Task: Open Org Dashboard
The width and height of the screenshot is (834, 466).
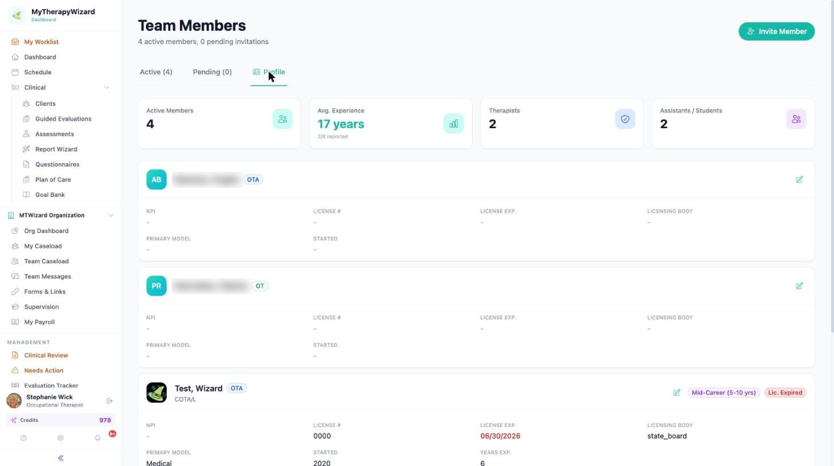Action: click(46, 231)
